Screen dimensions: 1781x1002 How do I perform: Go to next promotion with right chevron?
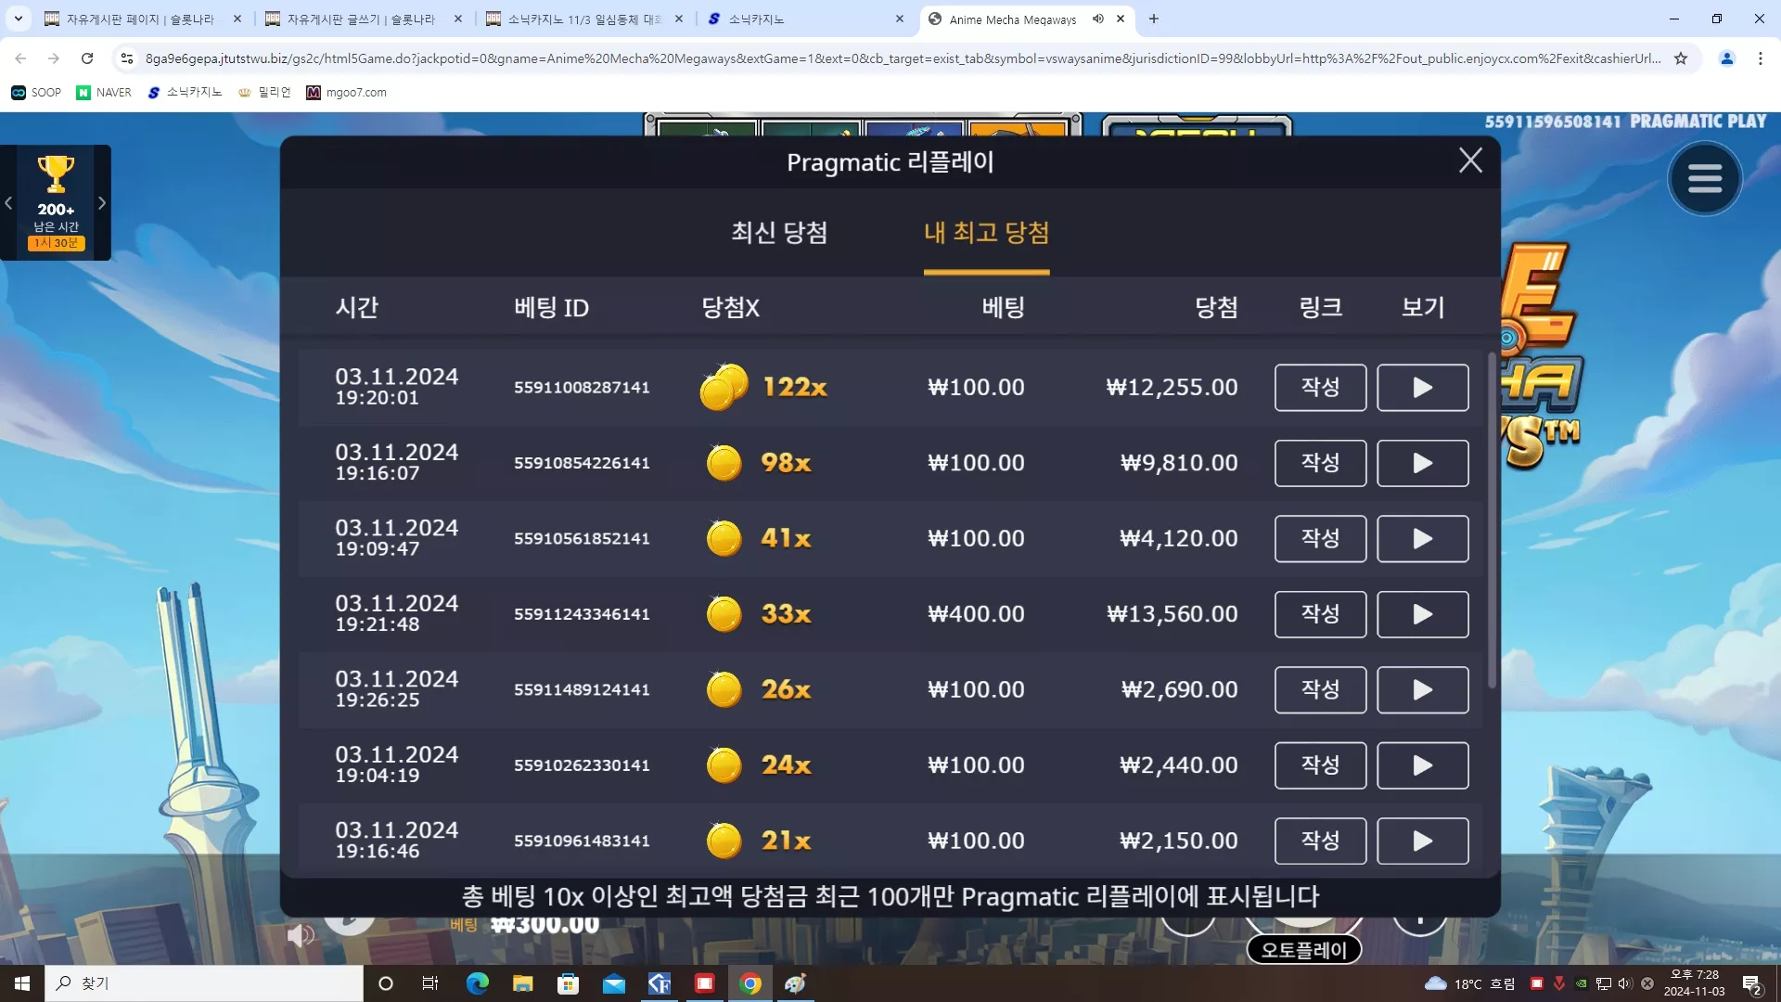[x=102, y=202]
